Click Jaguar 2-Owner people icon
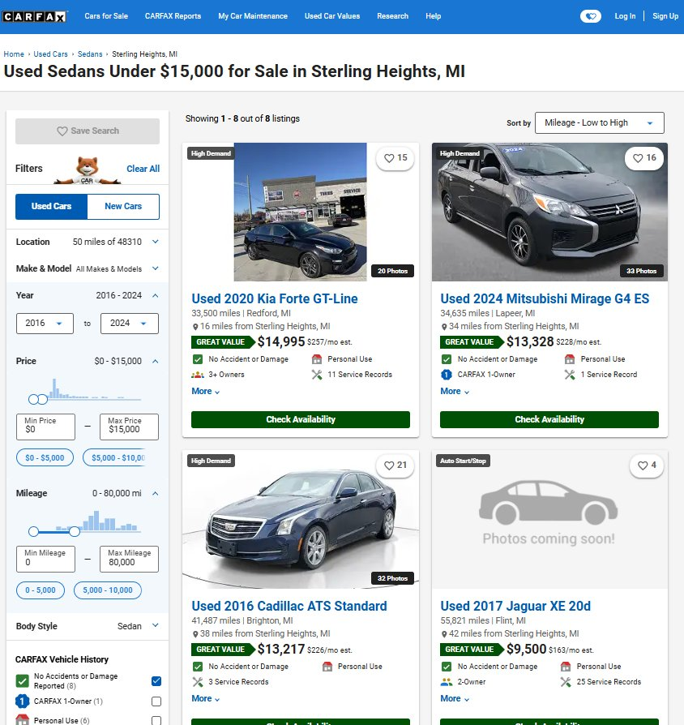The width and height of the screenshot is (684, 725). coord(447,682)
